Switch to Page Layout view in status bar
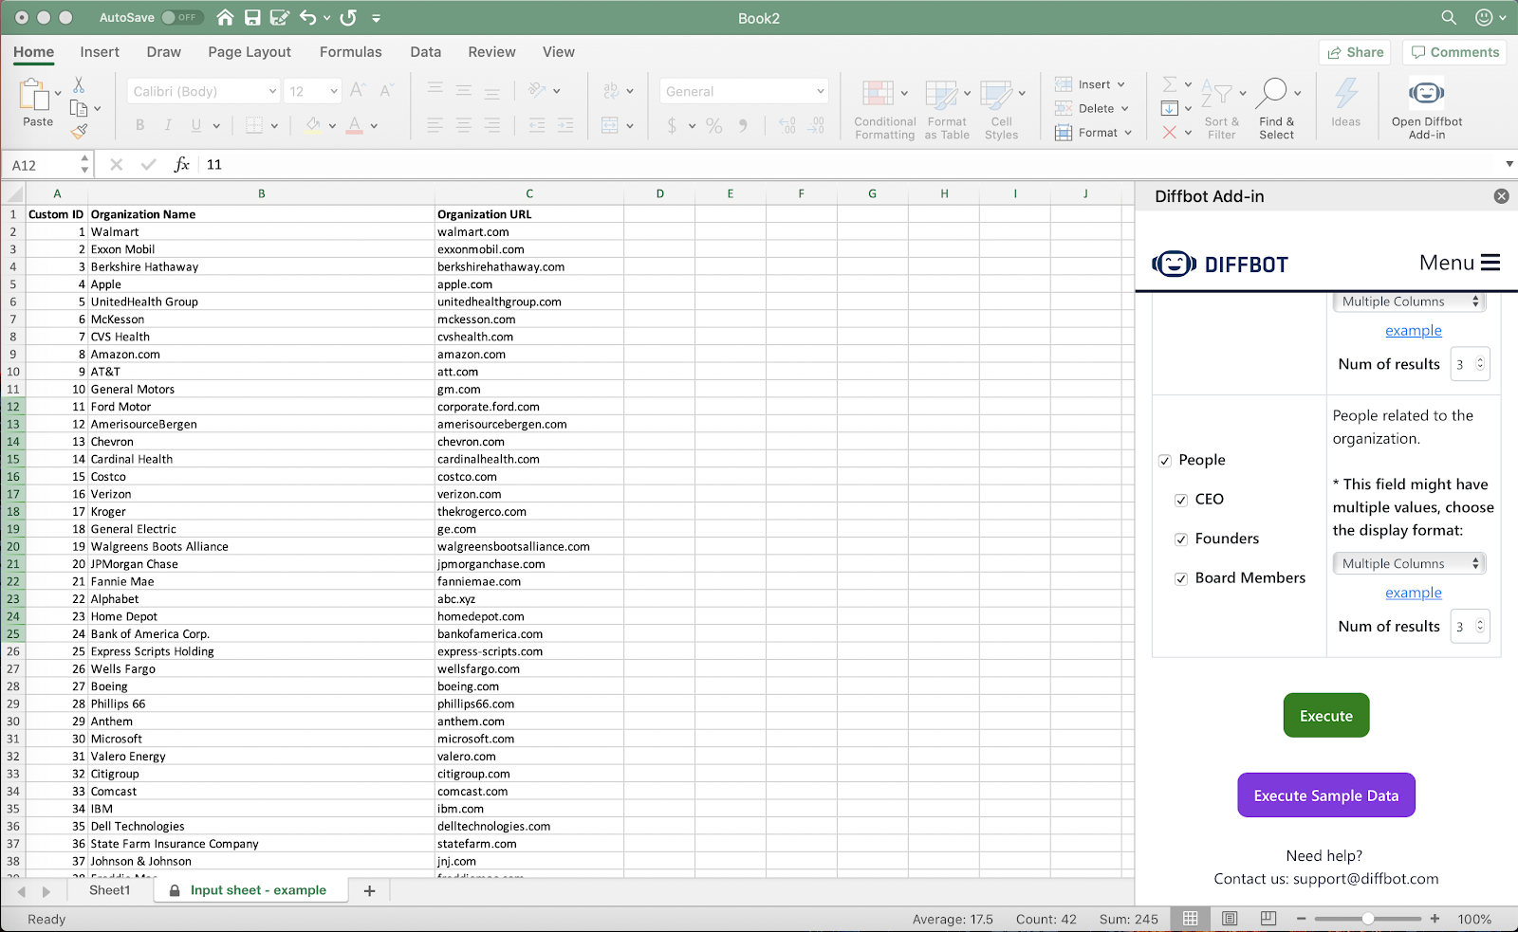The width and height of the screenshot is (1518, 932). (x=1230, y=919)
